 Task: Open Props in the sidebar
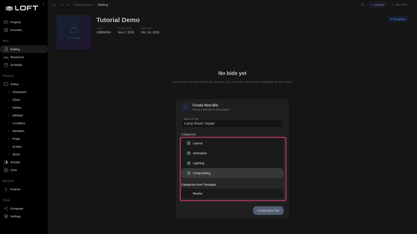16,139
